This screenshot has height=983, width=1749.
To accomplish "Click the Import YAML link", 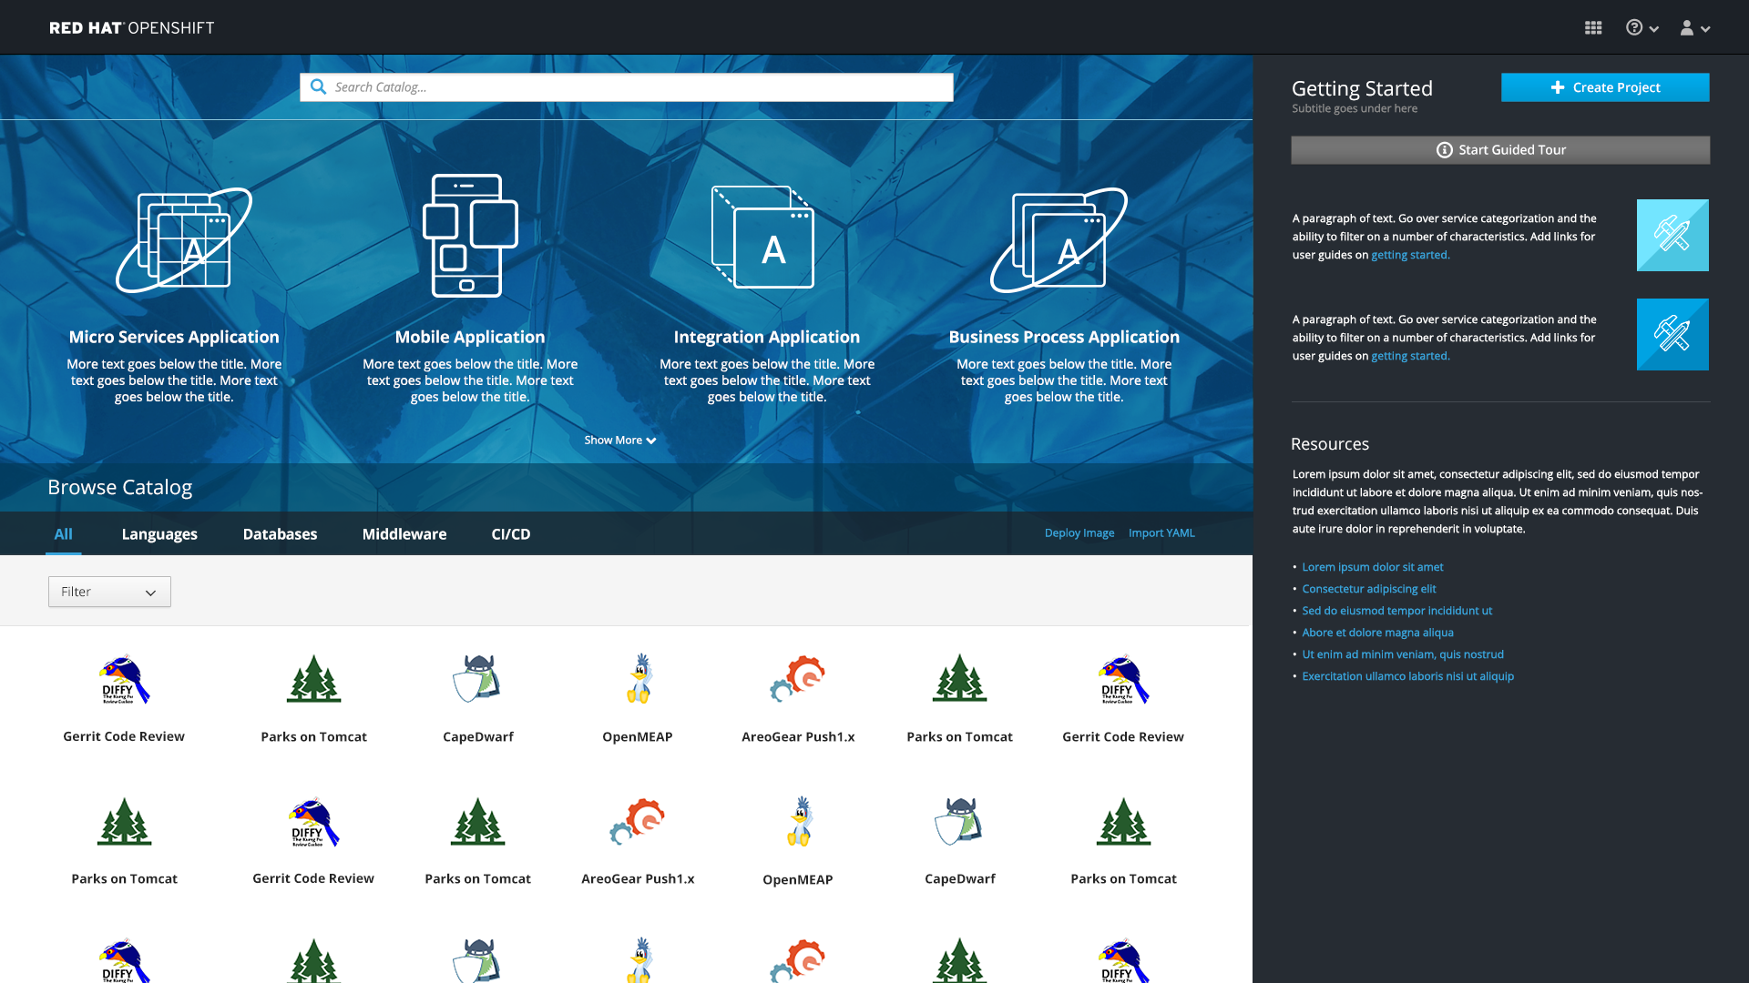I will 1161,532.
